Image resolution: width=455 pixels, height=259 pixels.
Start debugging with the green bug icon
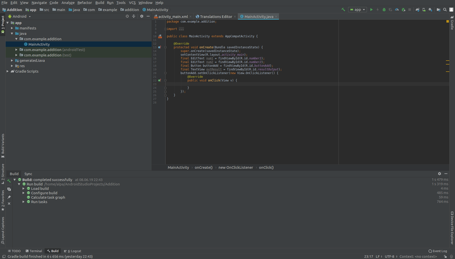[384, 10]
